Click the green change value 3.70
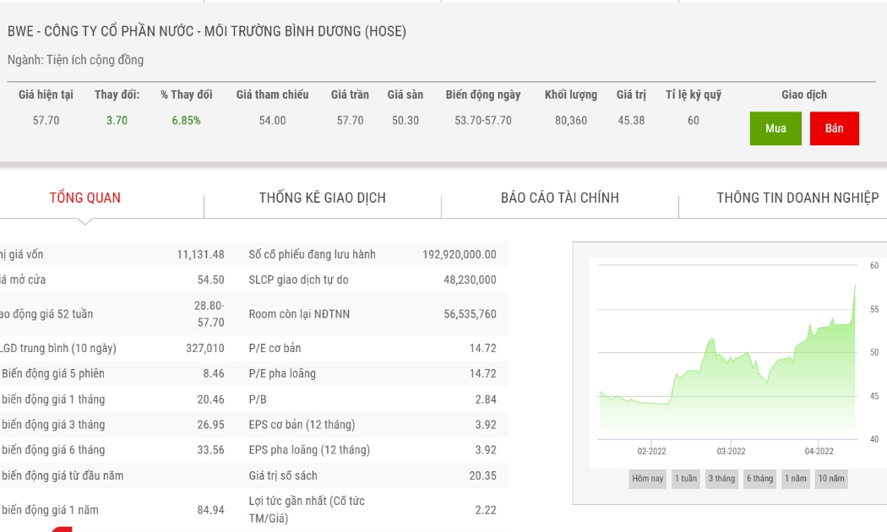 point(117,121)
